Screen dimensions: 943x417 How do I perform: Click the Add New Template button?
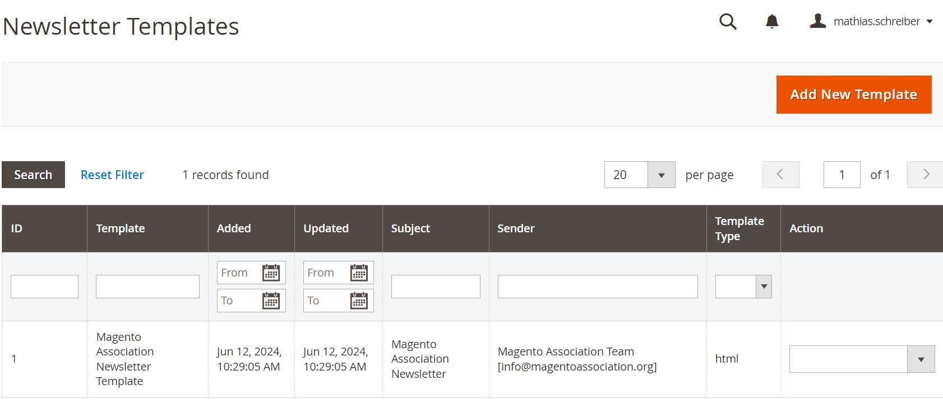click(x=853, y=95)
